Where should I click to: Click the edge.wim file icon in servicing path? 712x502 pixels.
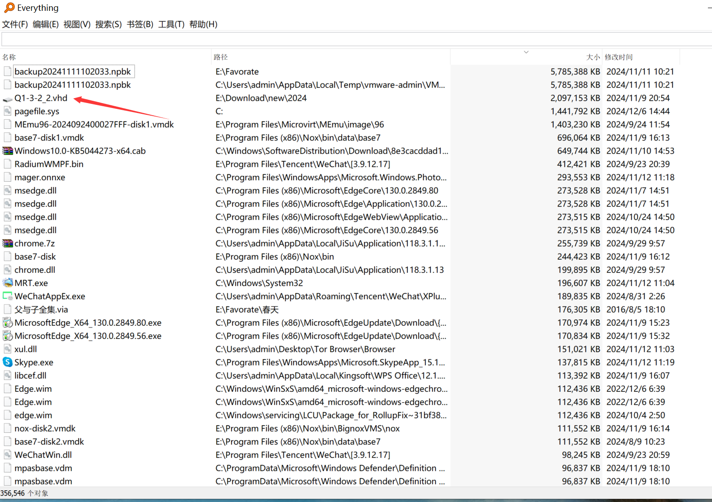8,415
